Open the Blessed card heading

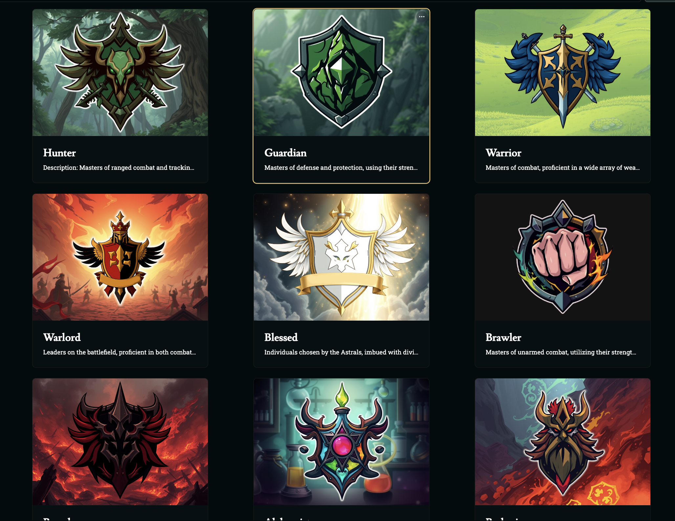click(281, 337)
